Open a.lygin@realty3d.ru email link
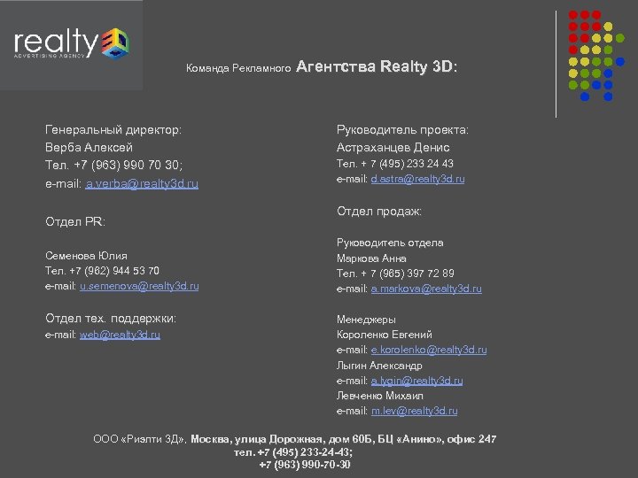The width and height of the screenshot is (638, 478). tap(416, 381)
